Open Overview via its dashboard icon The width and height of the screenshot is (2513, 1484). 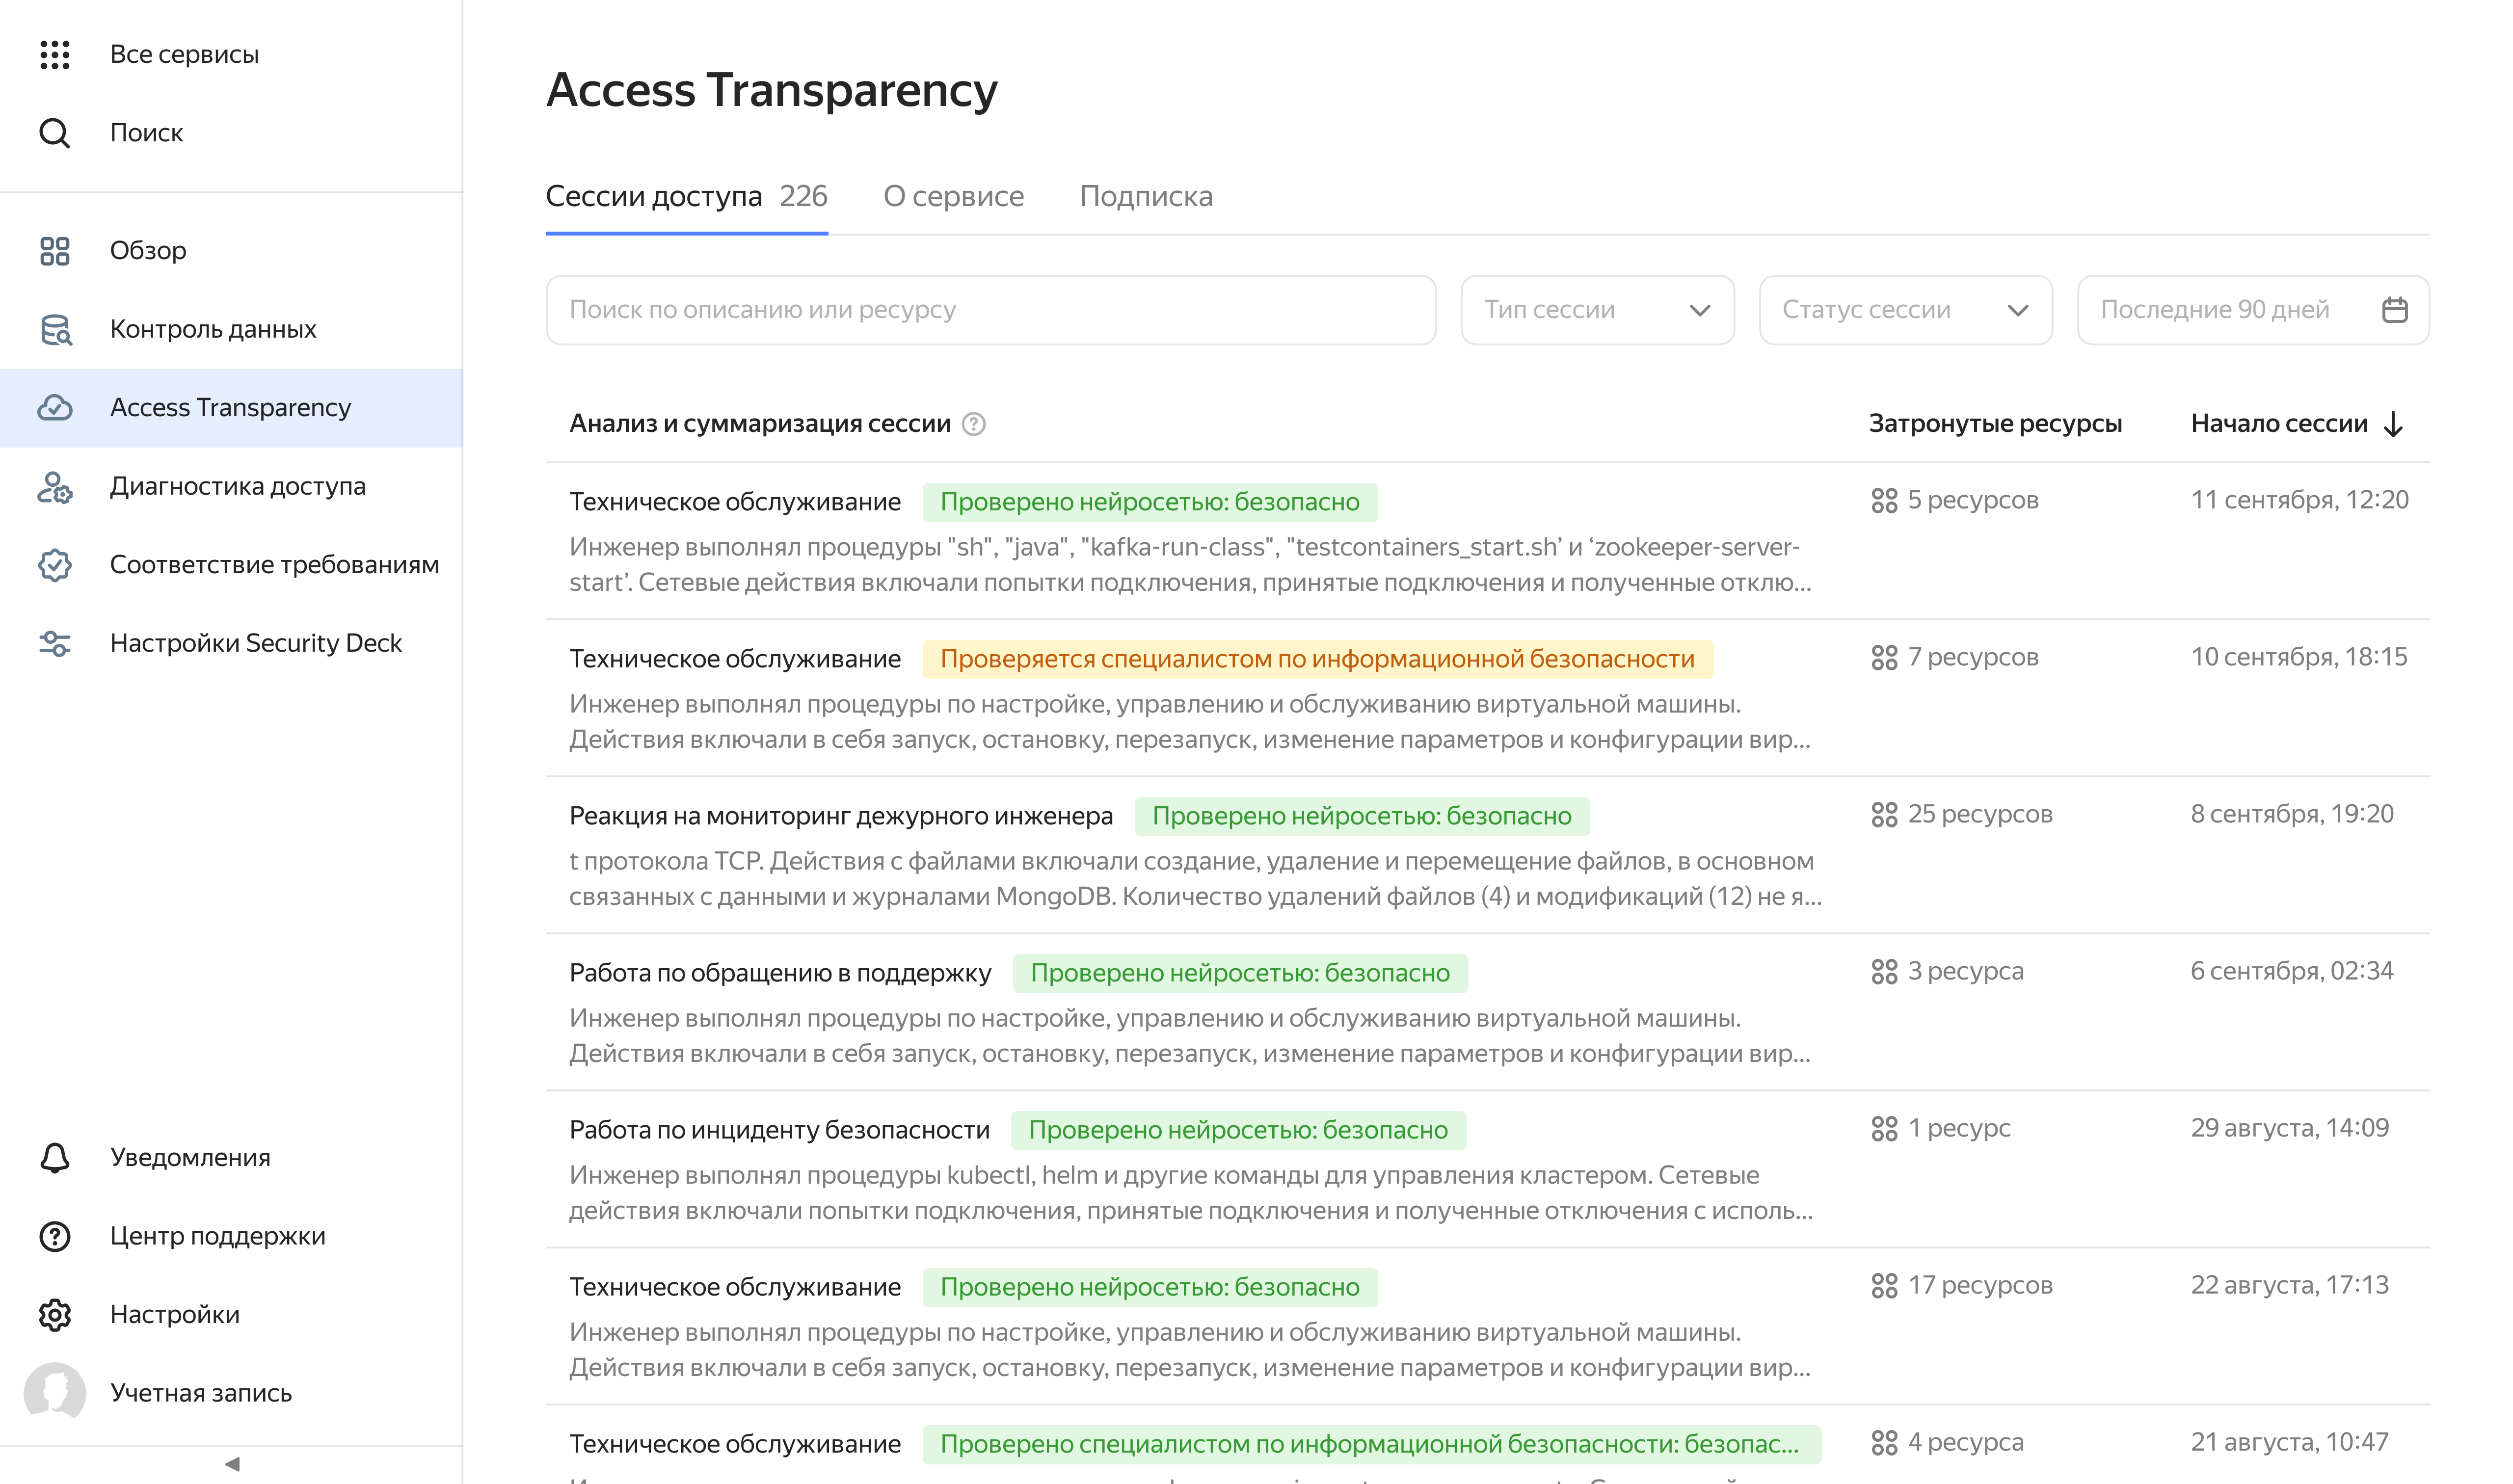click(54, 251)
